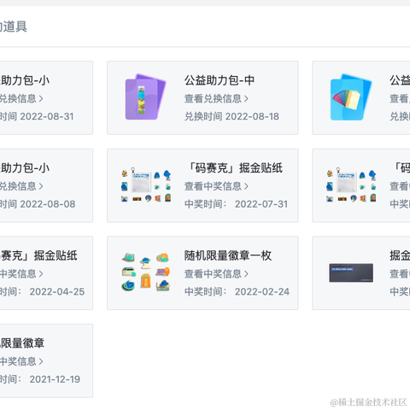Click chevron after 查看中奖信息 on 随机限量徽章一枚
410x410 pixels.
coord(246,274)
